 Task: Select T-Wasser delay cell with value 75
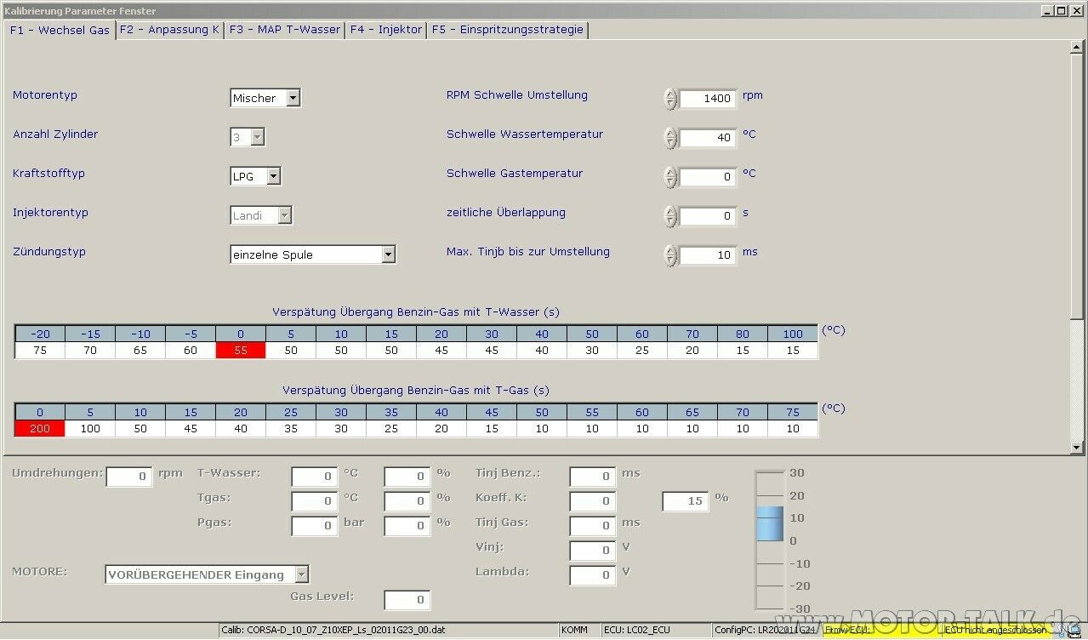(40, 350)
